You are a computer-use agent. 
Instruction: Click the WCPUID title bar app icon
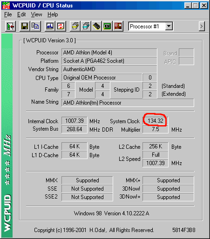point(6,6)
